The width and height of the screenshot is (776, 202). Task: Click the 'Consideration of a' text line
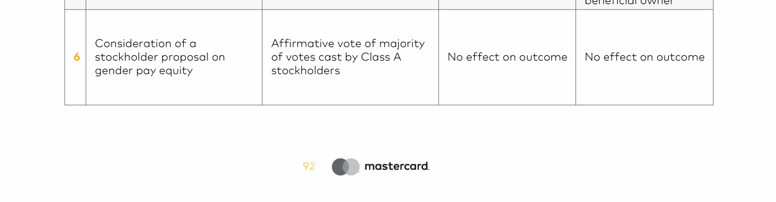pos(145,44)
